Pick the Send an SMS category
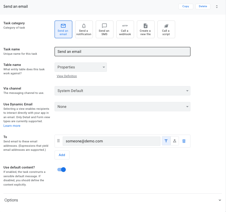226x212 pixels. pos(104,29)
